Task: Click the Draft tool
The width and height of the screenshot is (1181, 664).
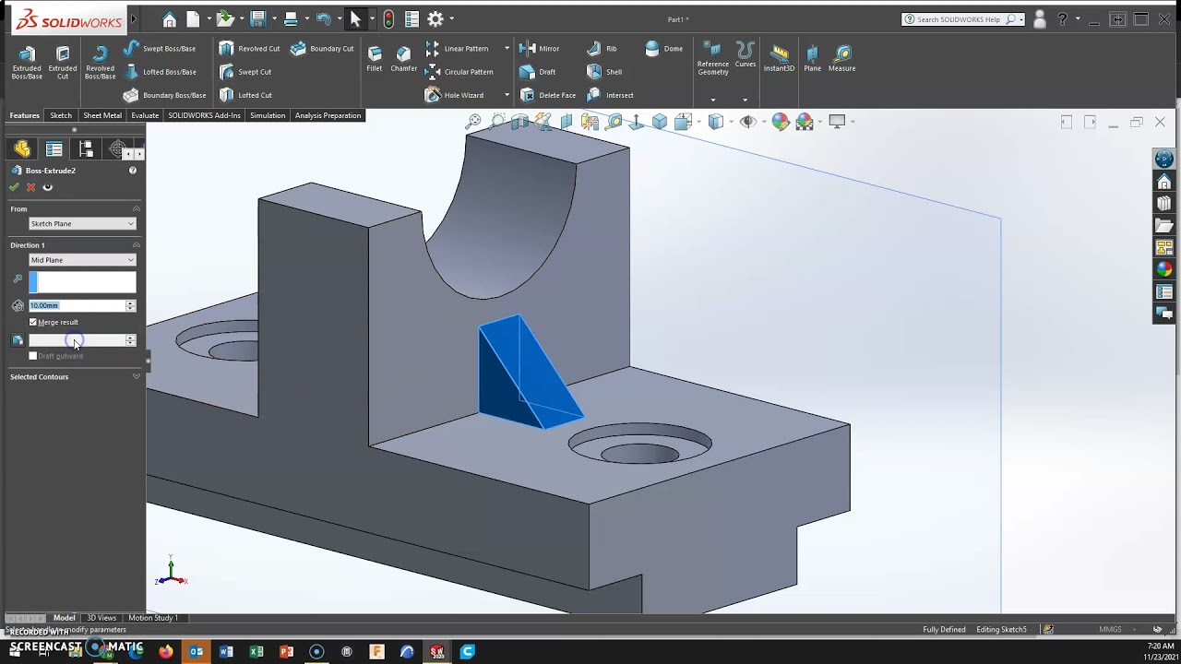Action: 538,72
